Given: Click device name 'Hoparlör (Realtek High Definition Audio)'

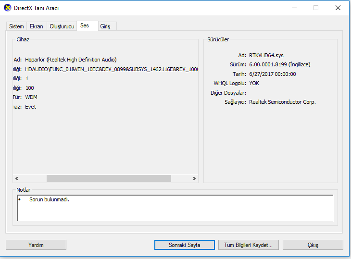Looking at the screenshot, I should (x=71, y=60).
